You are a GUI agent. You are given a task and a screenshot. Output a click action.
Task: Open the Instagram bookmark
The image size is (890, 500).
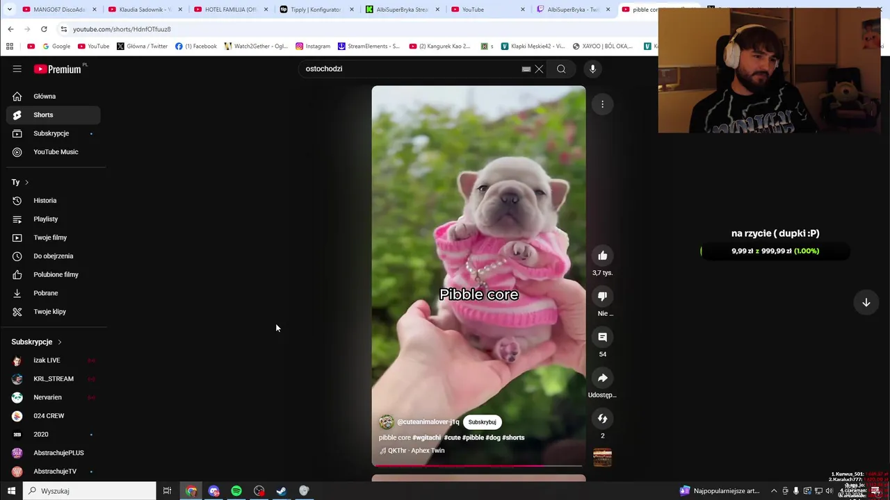313,47
